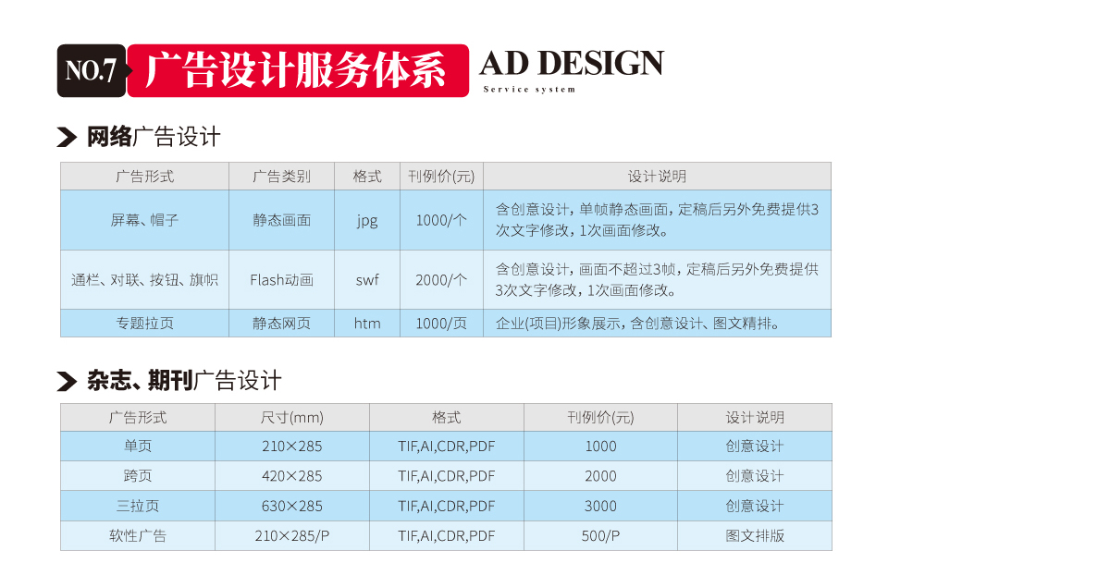Select the jpg format cell

click(367, 220)
